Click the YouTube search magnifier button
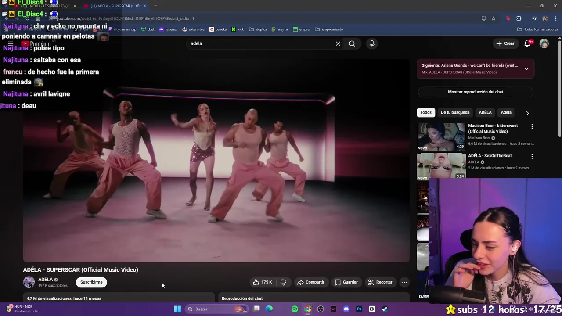 [x=352, y=43]
